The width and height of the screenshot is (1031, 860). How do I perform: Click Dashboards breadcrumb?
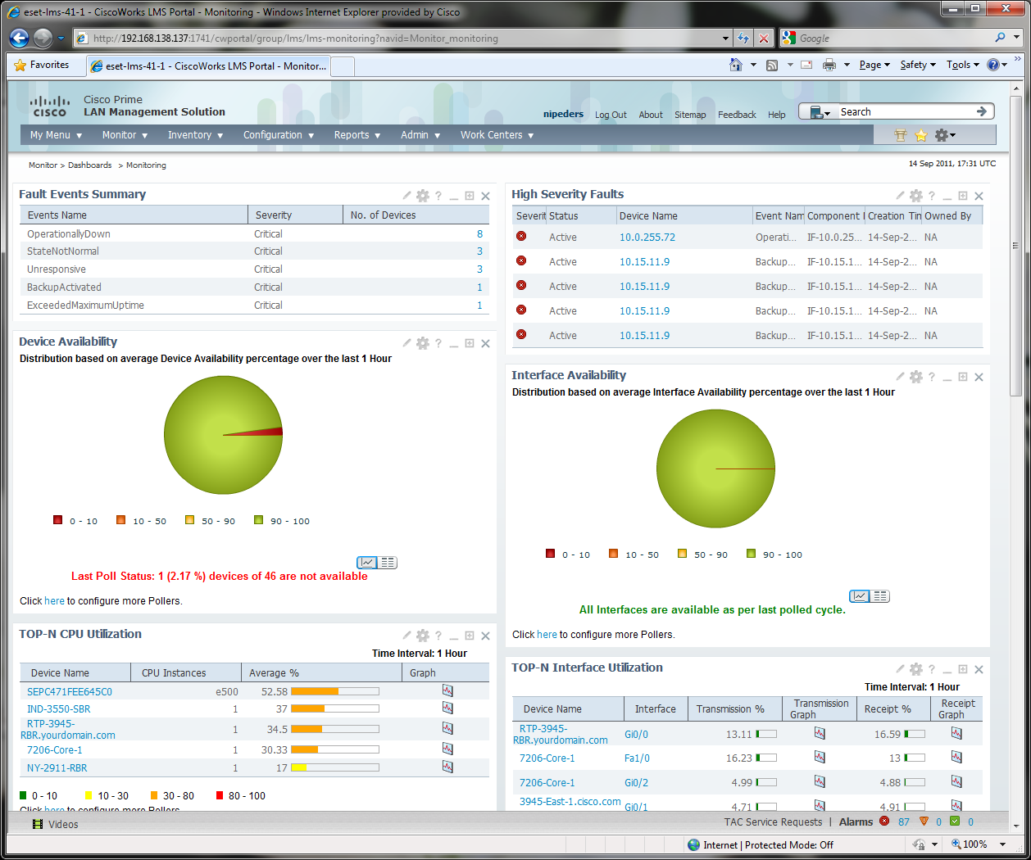[89, 165]
